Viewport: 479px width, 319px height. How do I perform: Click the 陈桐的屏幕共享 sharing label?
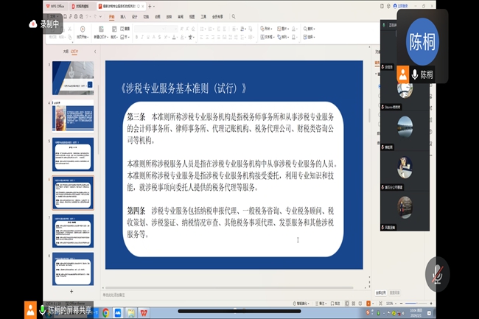(x=69, y=309)
